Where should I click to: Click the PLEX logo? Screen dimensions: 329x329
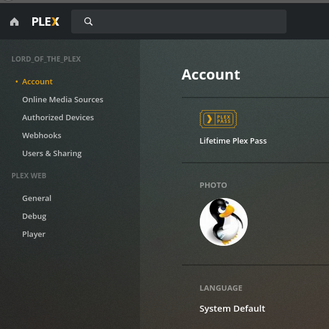(45, 22)
